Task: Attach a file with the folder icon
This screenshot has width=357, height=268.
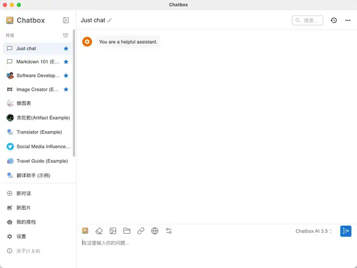Action: pos(127,231)
